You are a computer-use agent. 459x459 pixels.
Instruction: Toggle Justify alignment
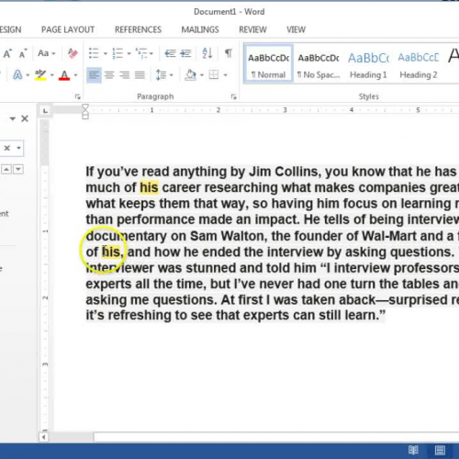coord(140,75)
